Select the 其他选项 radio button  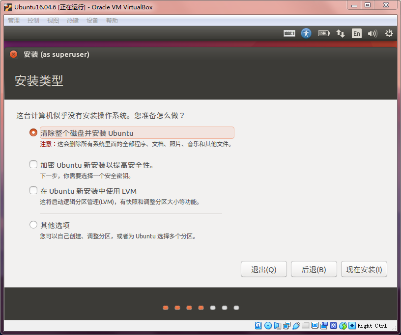[33, 225]
